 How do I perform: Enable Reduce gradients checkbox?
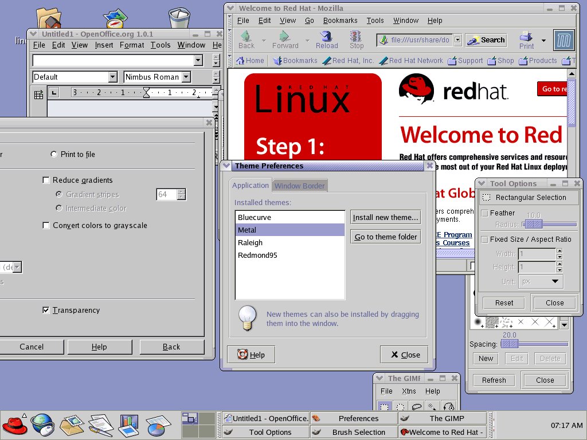[x=46, y=180]
